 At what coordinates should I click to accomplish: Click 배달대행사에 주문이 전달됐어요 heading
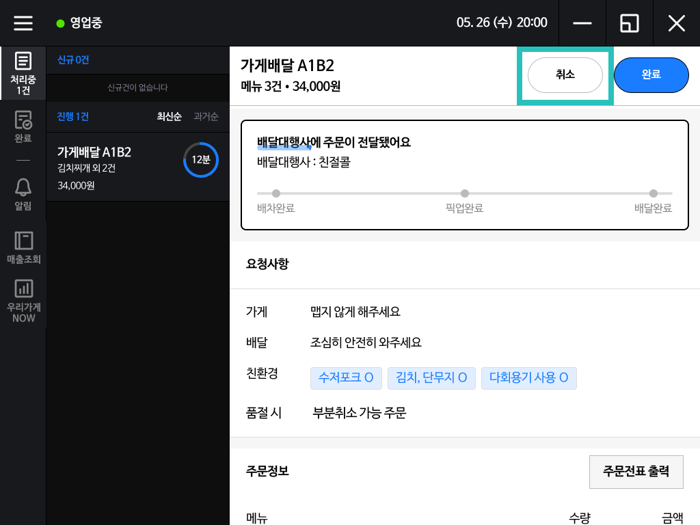click(334, 142)
